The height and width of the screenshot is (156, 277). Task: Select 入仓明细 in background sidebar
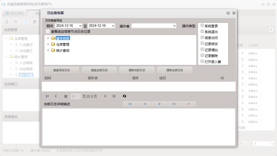[x=26, y=63]
